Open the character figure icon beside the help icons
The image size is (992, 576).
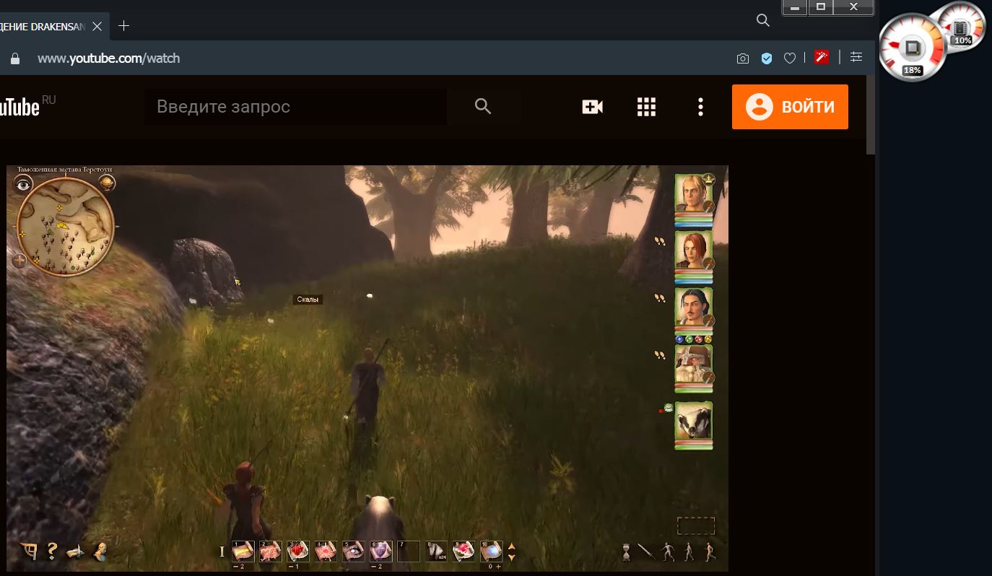pos(100,551)
